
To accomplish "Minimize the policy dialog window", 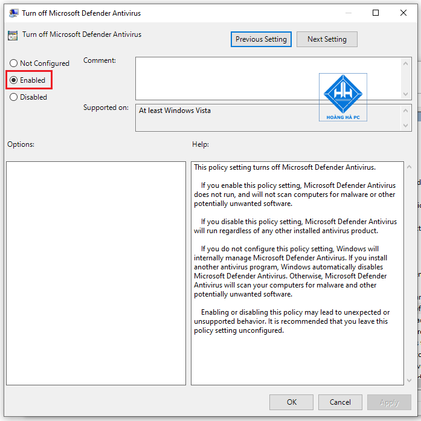I will point(349,13).
